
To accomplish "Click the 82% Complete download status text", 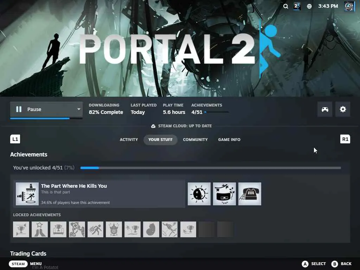I will point(106,112).
